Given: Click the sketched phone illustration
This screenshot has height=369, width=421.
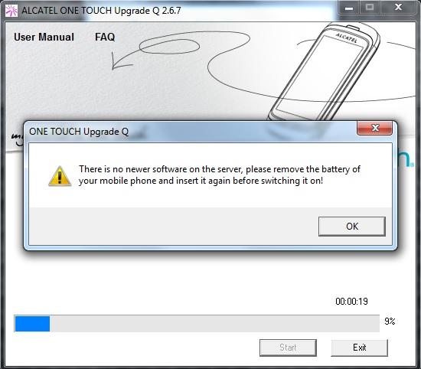Looking at the screenshot, I should coord(324,72).
